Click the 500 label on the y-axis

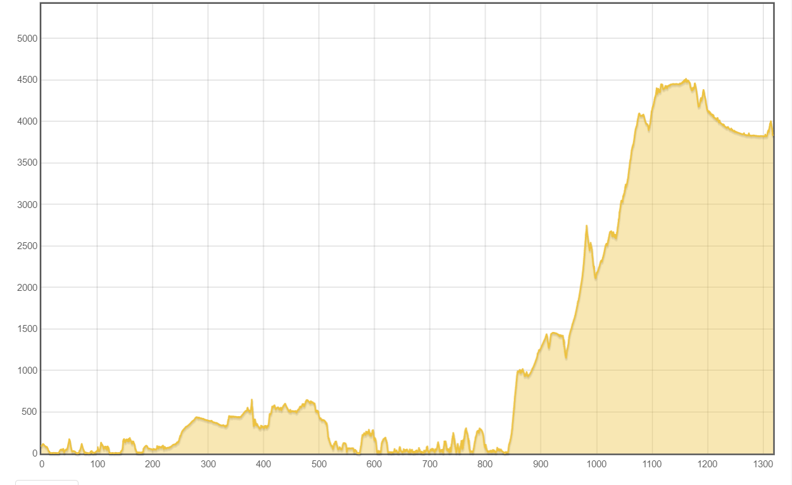pos(30,412)
